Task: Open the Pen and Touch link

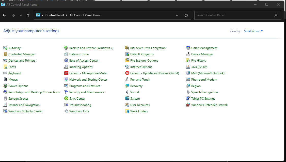Action: pos(140,80)
